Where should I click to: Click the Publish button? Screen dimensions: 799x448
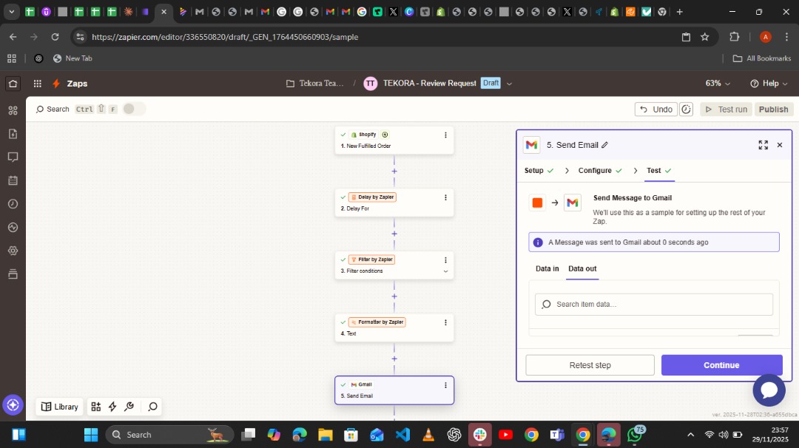click(x=774, y=109)
